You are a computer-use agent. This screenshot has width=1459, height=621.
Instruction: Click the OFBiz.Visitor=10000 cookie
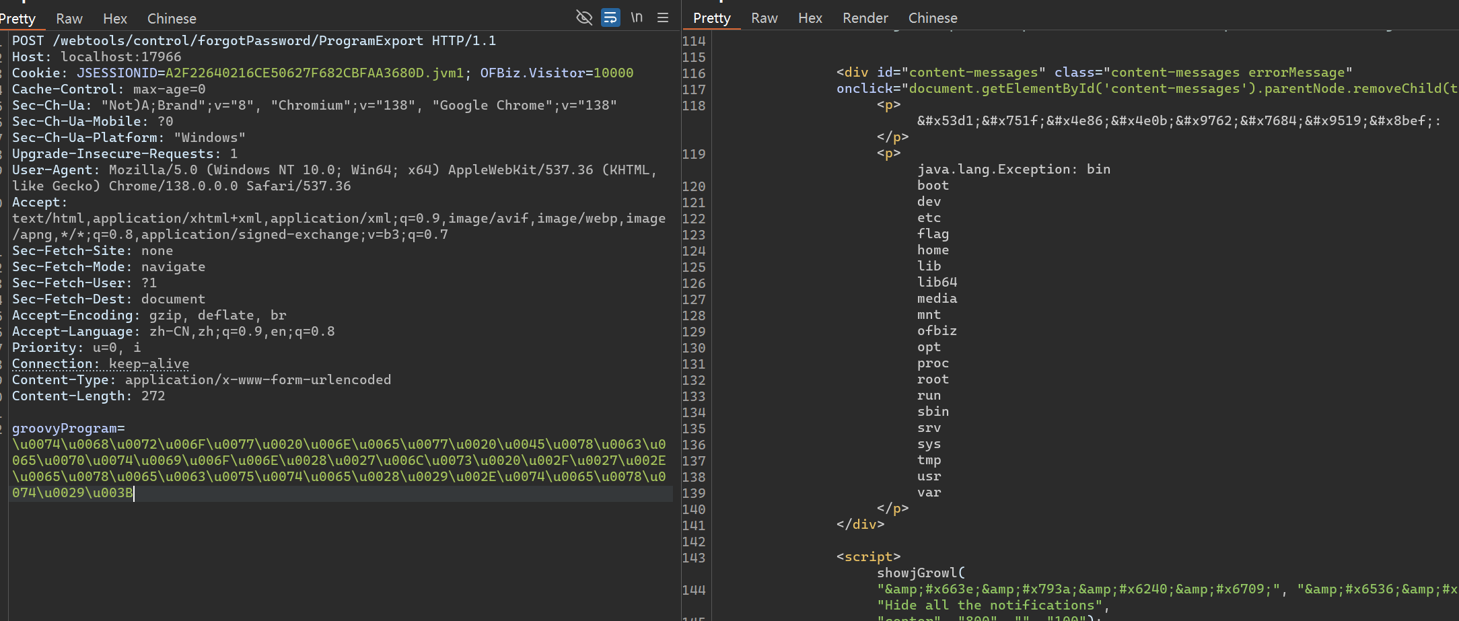coord(557,73)
